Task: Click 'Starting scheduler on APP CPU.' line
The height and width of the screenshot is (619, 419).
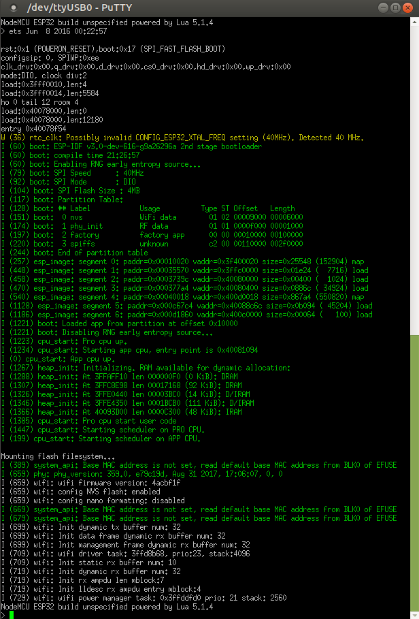Action: (101, 439)
